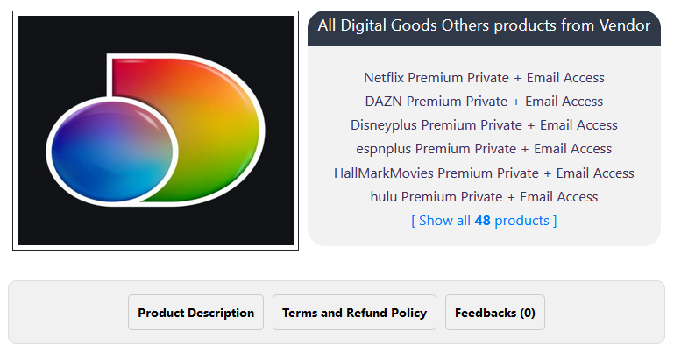The image size is (674, 353).
Task: Click the black background of the product image
Action: tap(53, 53)
